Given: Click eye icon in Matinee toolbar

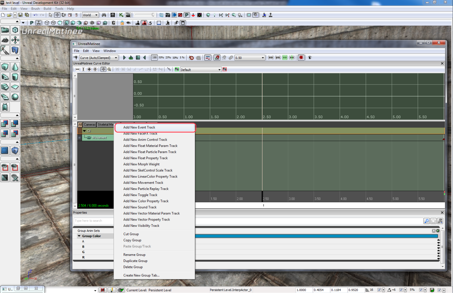Looking at the screenshot, I should (x=310, y=58).
